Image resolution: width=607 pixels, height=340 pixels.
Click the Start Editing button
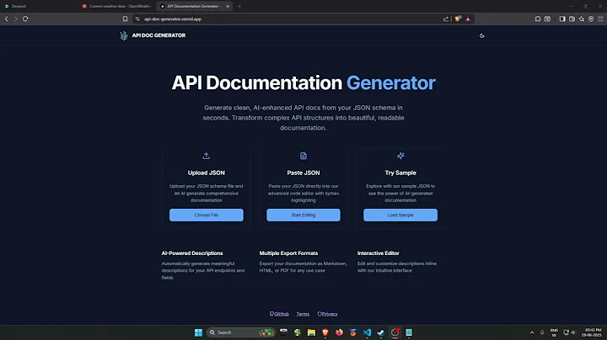click(303, 215)
